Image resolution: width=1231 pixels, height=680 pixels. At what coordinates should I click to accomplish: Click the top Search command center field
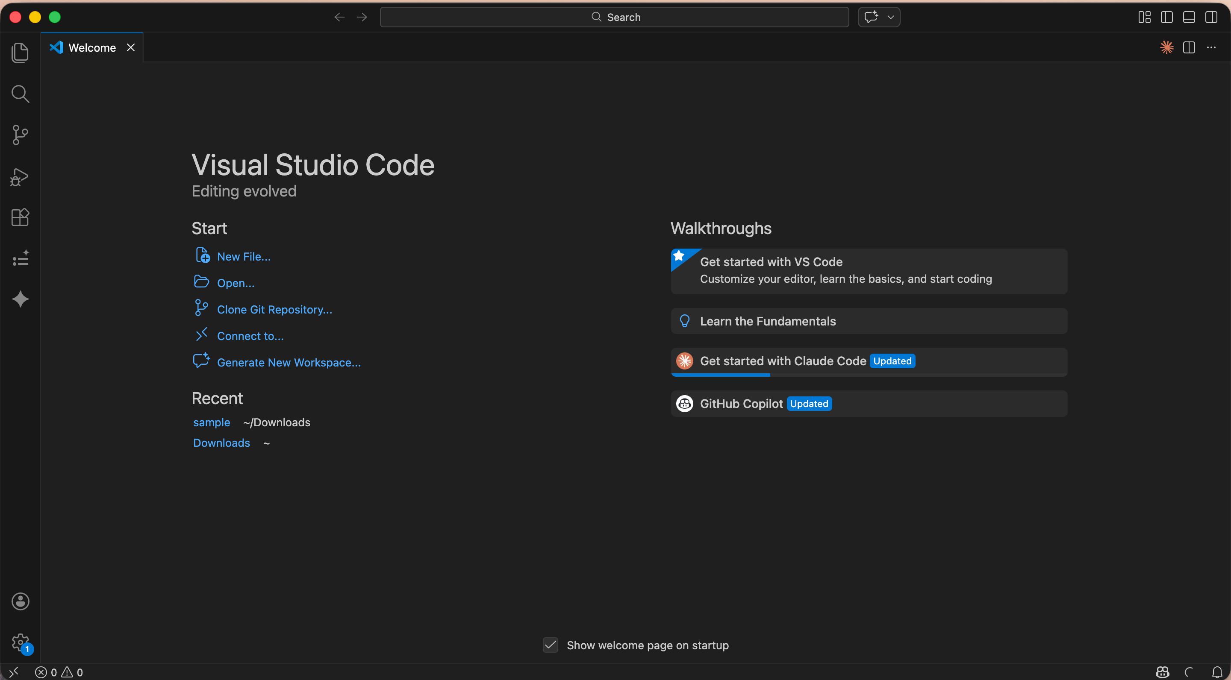coord(615,17)
